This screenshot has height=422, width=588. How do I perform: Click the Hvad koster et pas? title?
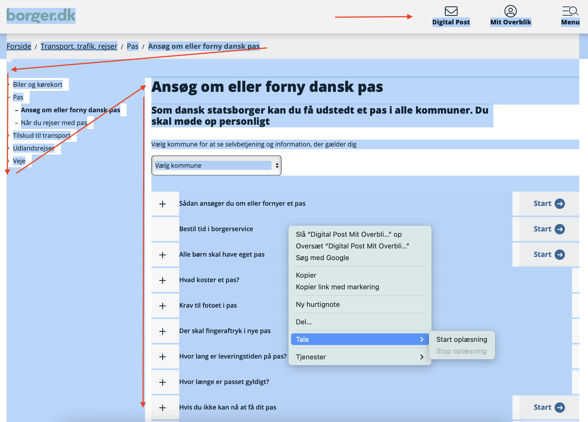209,280
